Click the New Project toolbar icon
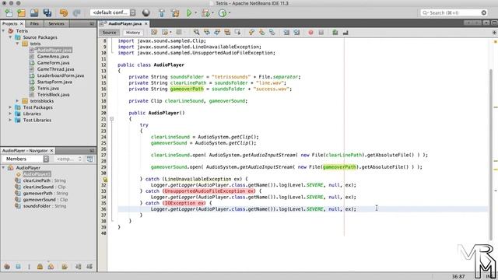 pyautogui.click(x=21, y=13)
